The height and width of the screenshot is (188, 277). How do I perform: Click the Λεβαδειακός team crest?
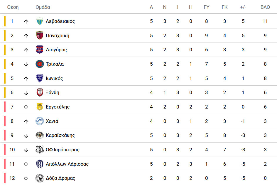(40, 21)
